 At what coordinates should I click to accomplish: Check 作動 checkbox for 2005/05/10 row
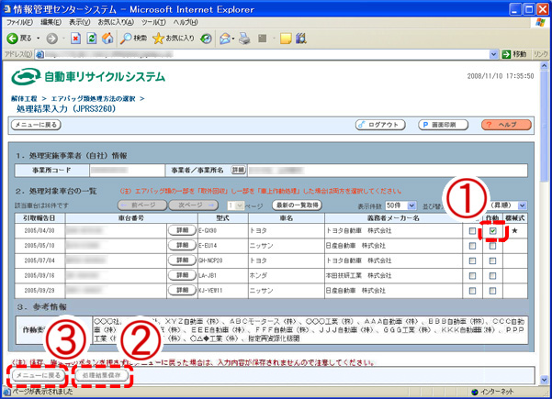point(493,246)
